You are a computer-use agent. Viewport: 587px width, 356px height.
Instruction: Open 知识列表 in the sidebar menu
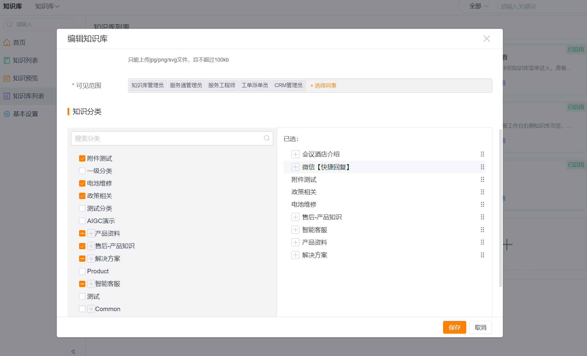pos(25,60)
